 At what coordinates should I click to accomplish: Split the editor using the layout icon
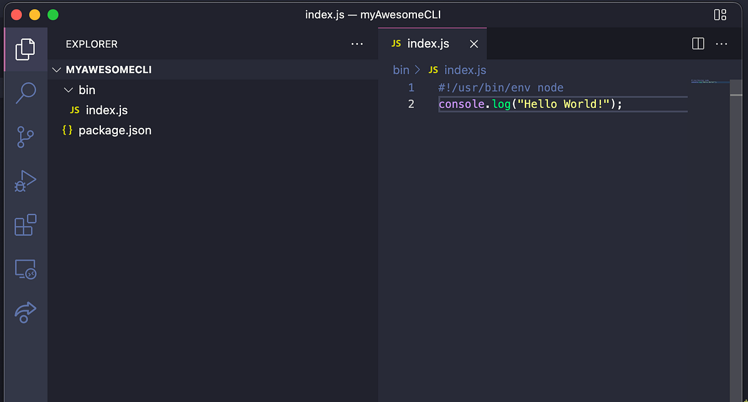(698, 44)
